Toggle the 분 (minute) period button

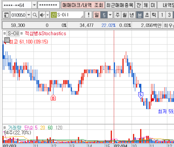139,15
